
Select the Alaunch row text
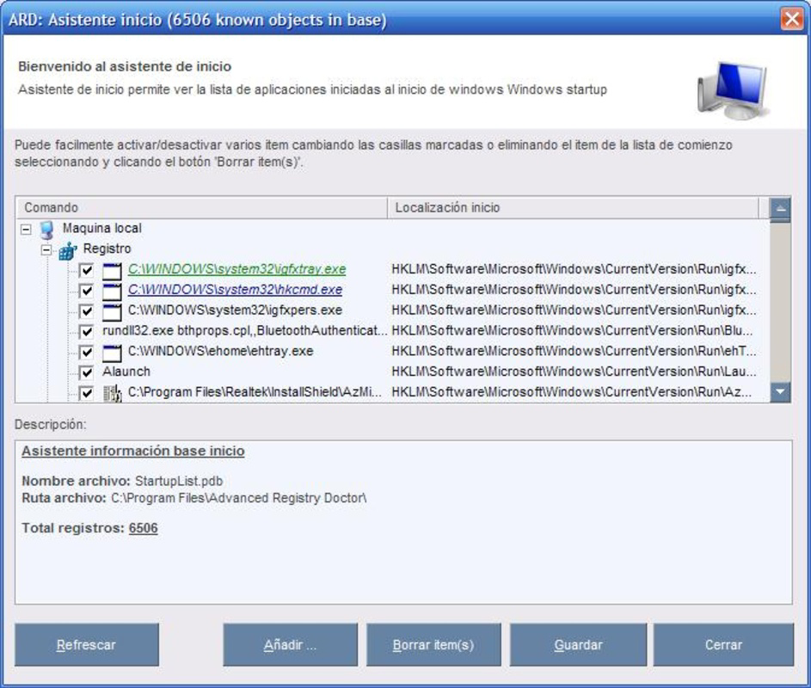click(126, 372)
